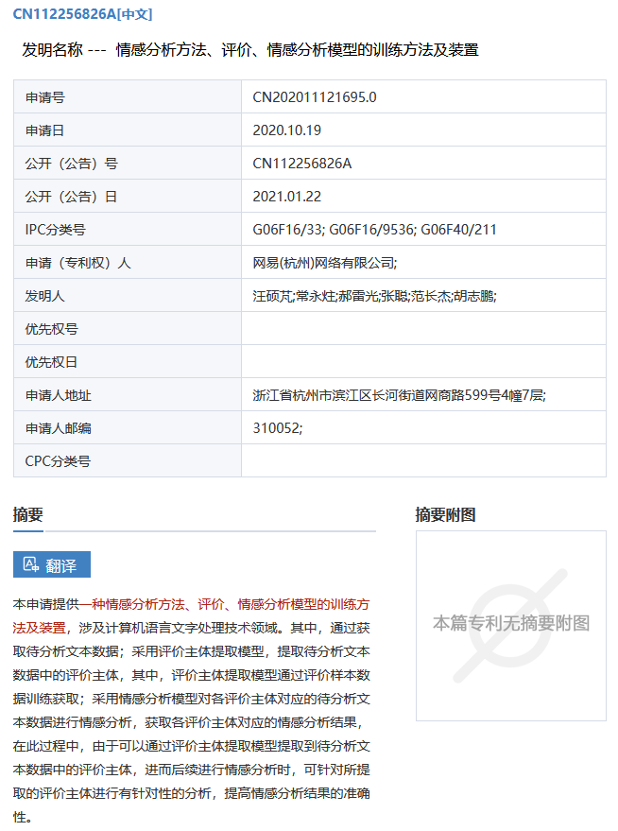Open the CN112256826A[中文] patent link

(x=82, y=14)
